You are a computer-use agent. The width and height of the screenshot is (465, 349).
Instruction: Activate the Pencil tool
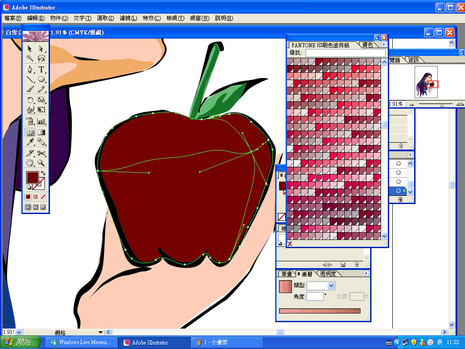41,89
